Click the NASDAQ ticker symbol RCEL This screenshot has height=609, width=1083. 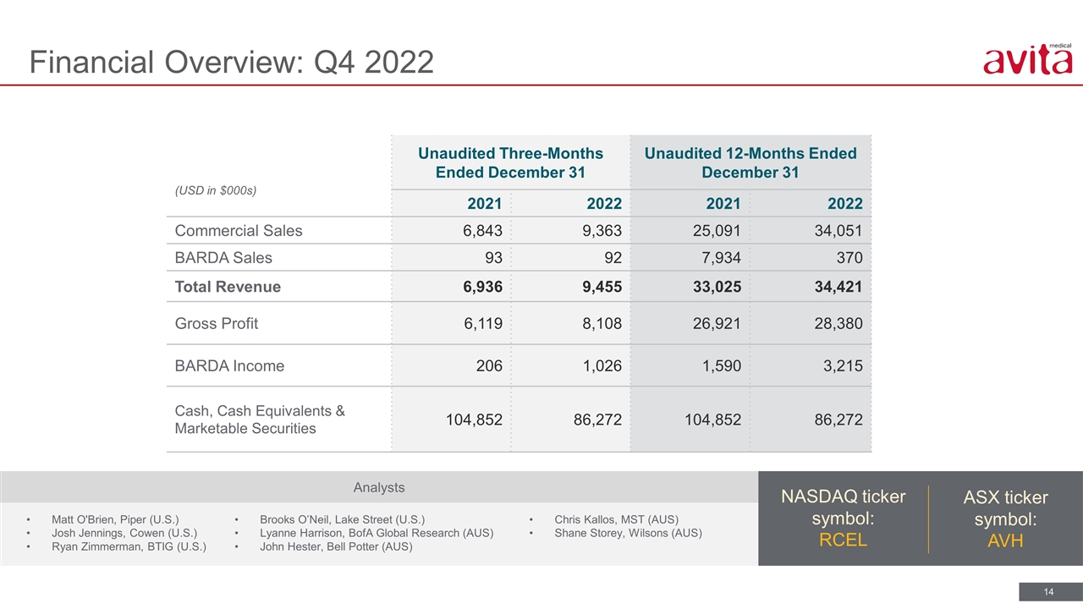click(x=844, y=539)
